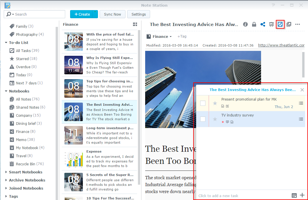Collapse the Notebooks section
The image size is (308, 200).
[6, 91]
